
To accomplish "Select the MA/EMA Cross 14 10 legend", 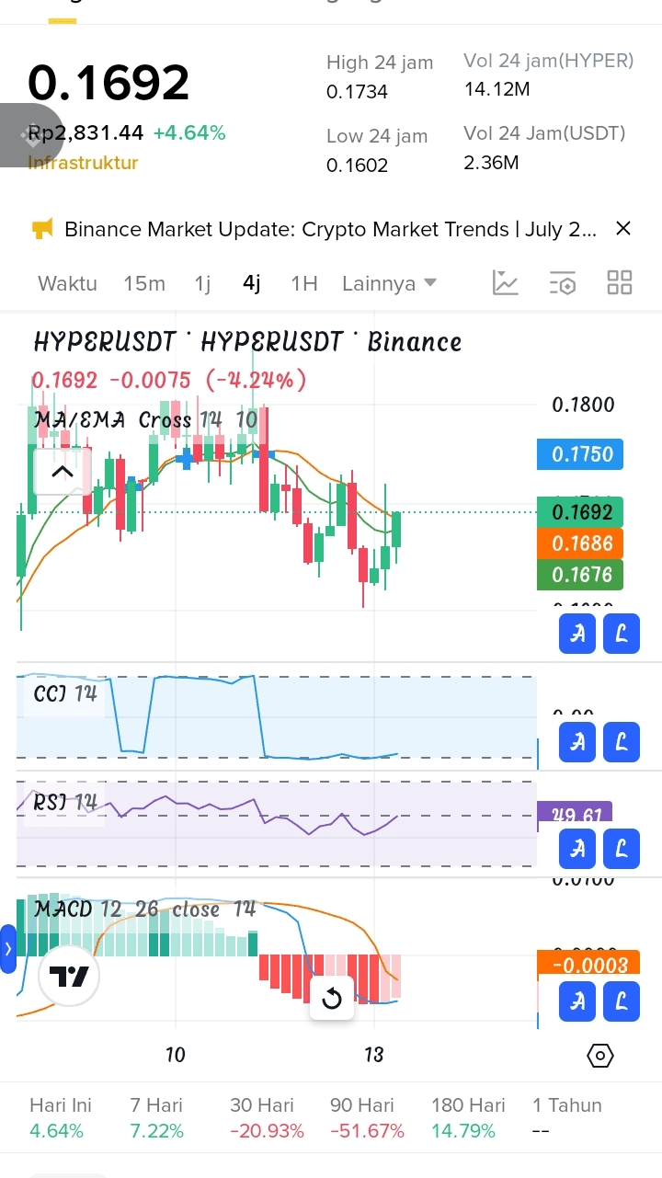I will tap(145, 420).
